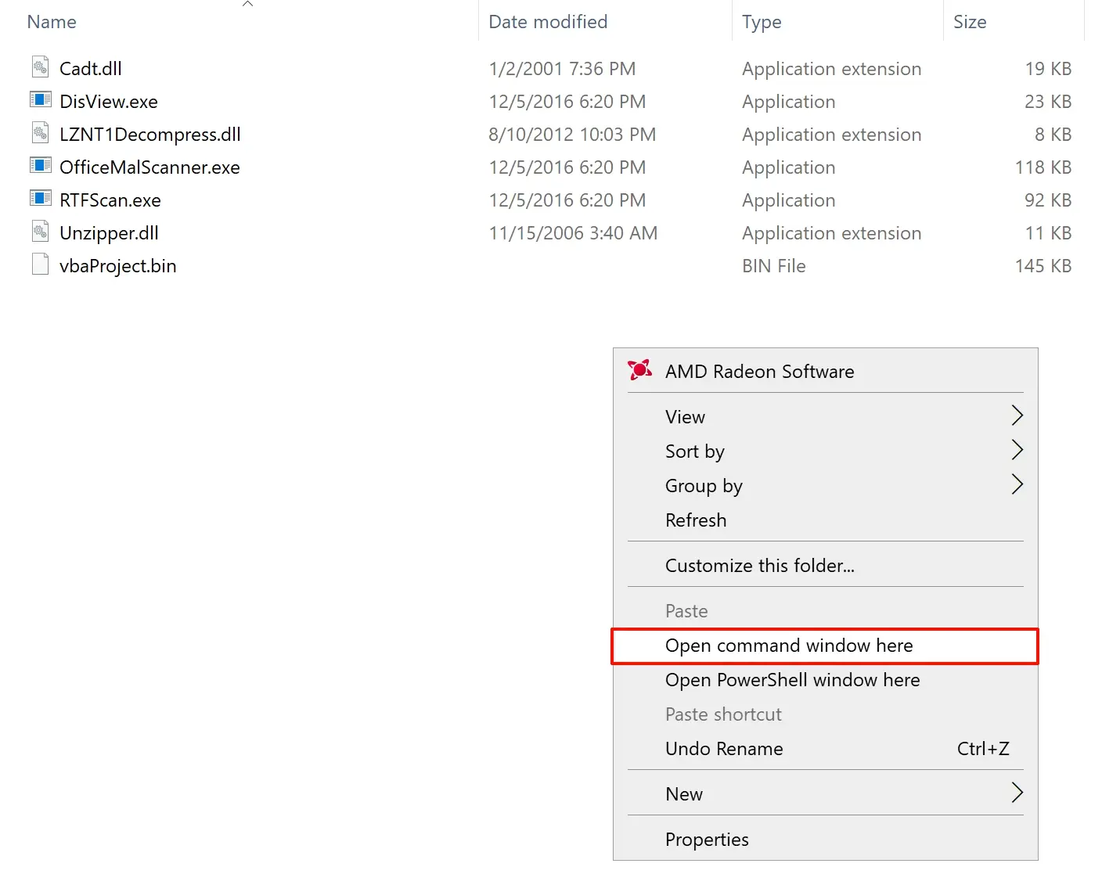
Task: Choose Open PowerShell window here
Action: (x=792, y=680)
